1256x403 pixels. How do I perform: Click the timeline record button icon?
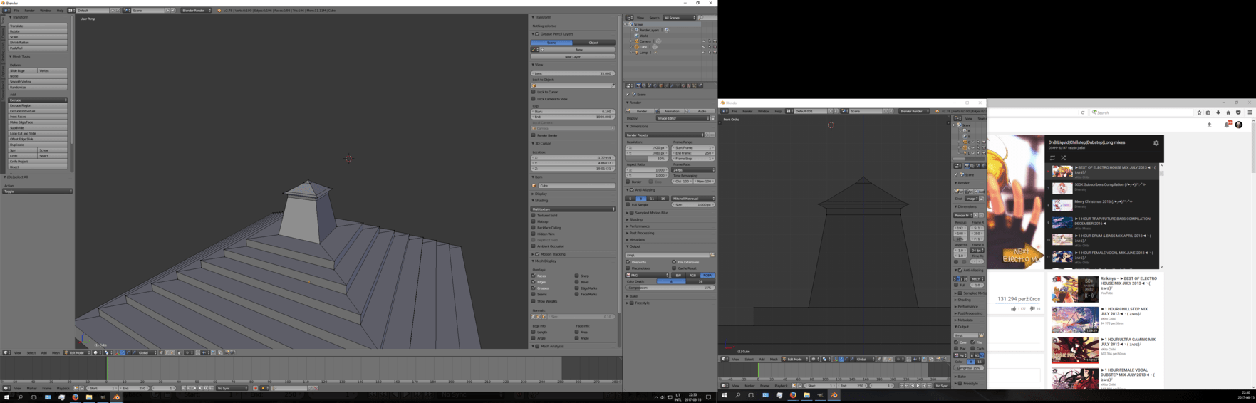255,388
